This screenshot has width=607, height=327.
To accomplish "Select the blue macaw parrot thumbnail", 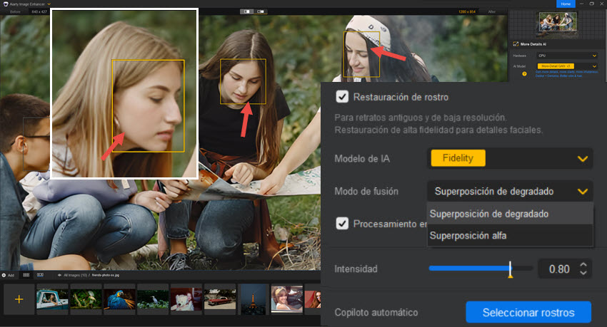I will [x=119, y=299].
